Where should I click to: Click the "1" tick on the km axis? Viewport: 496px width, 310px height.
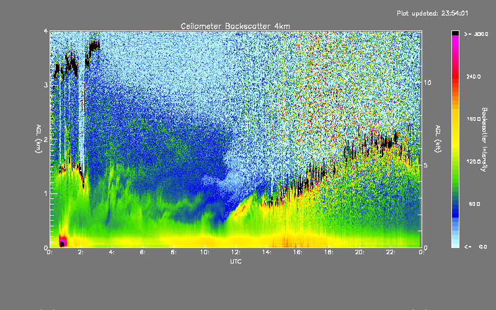[x=46, y=193]
